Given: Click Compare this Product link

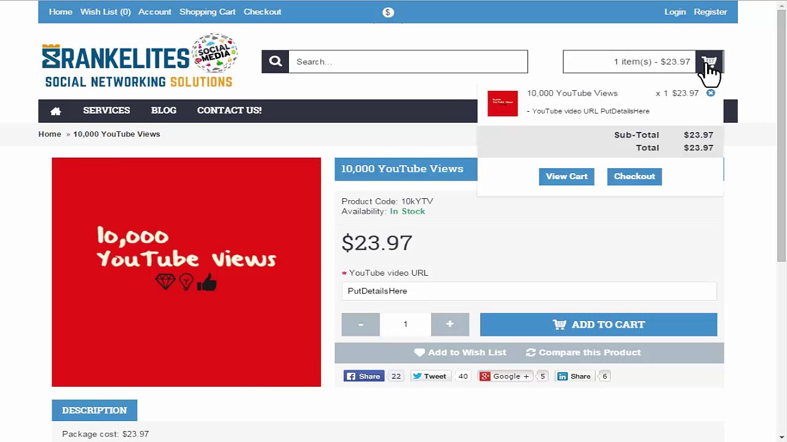Looking at the screenshot, I should [583, 352].
